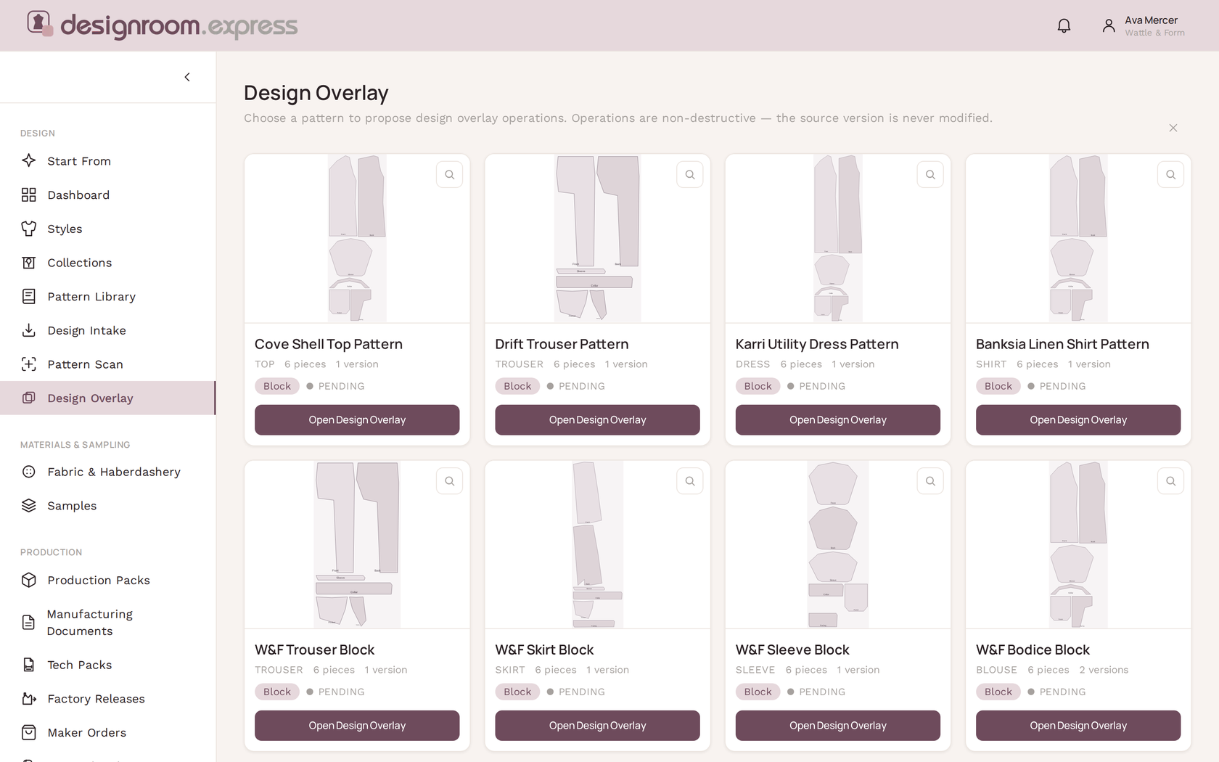Open Pattern Scan
This screenshot has width=1219, height=762.
click(x=107, y=364)
